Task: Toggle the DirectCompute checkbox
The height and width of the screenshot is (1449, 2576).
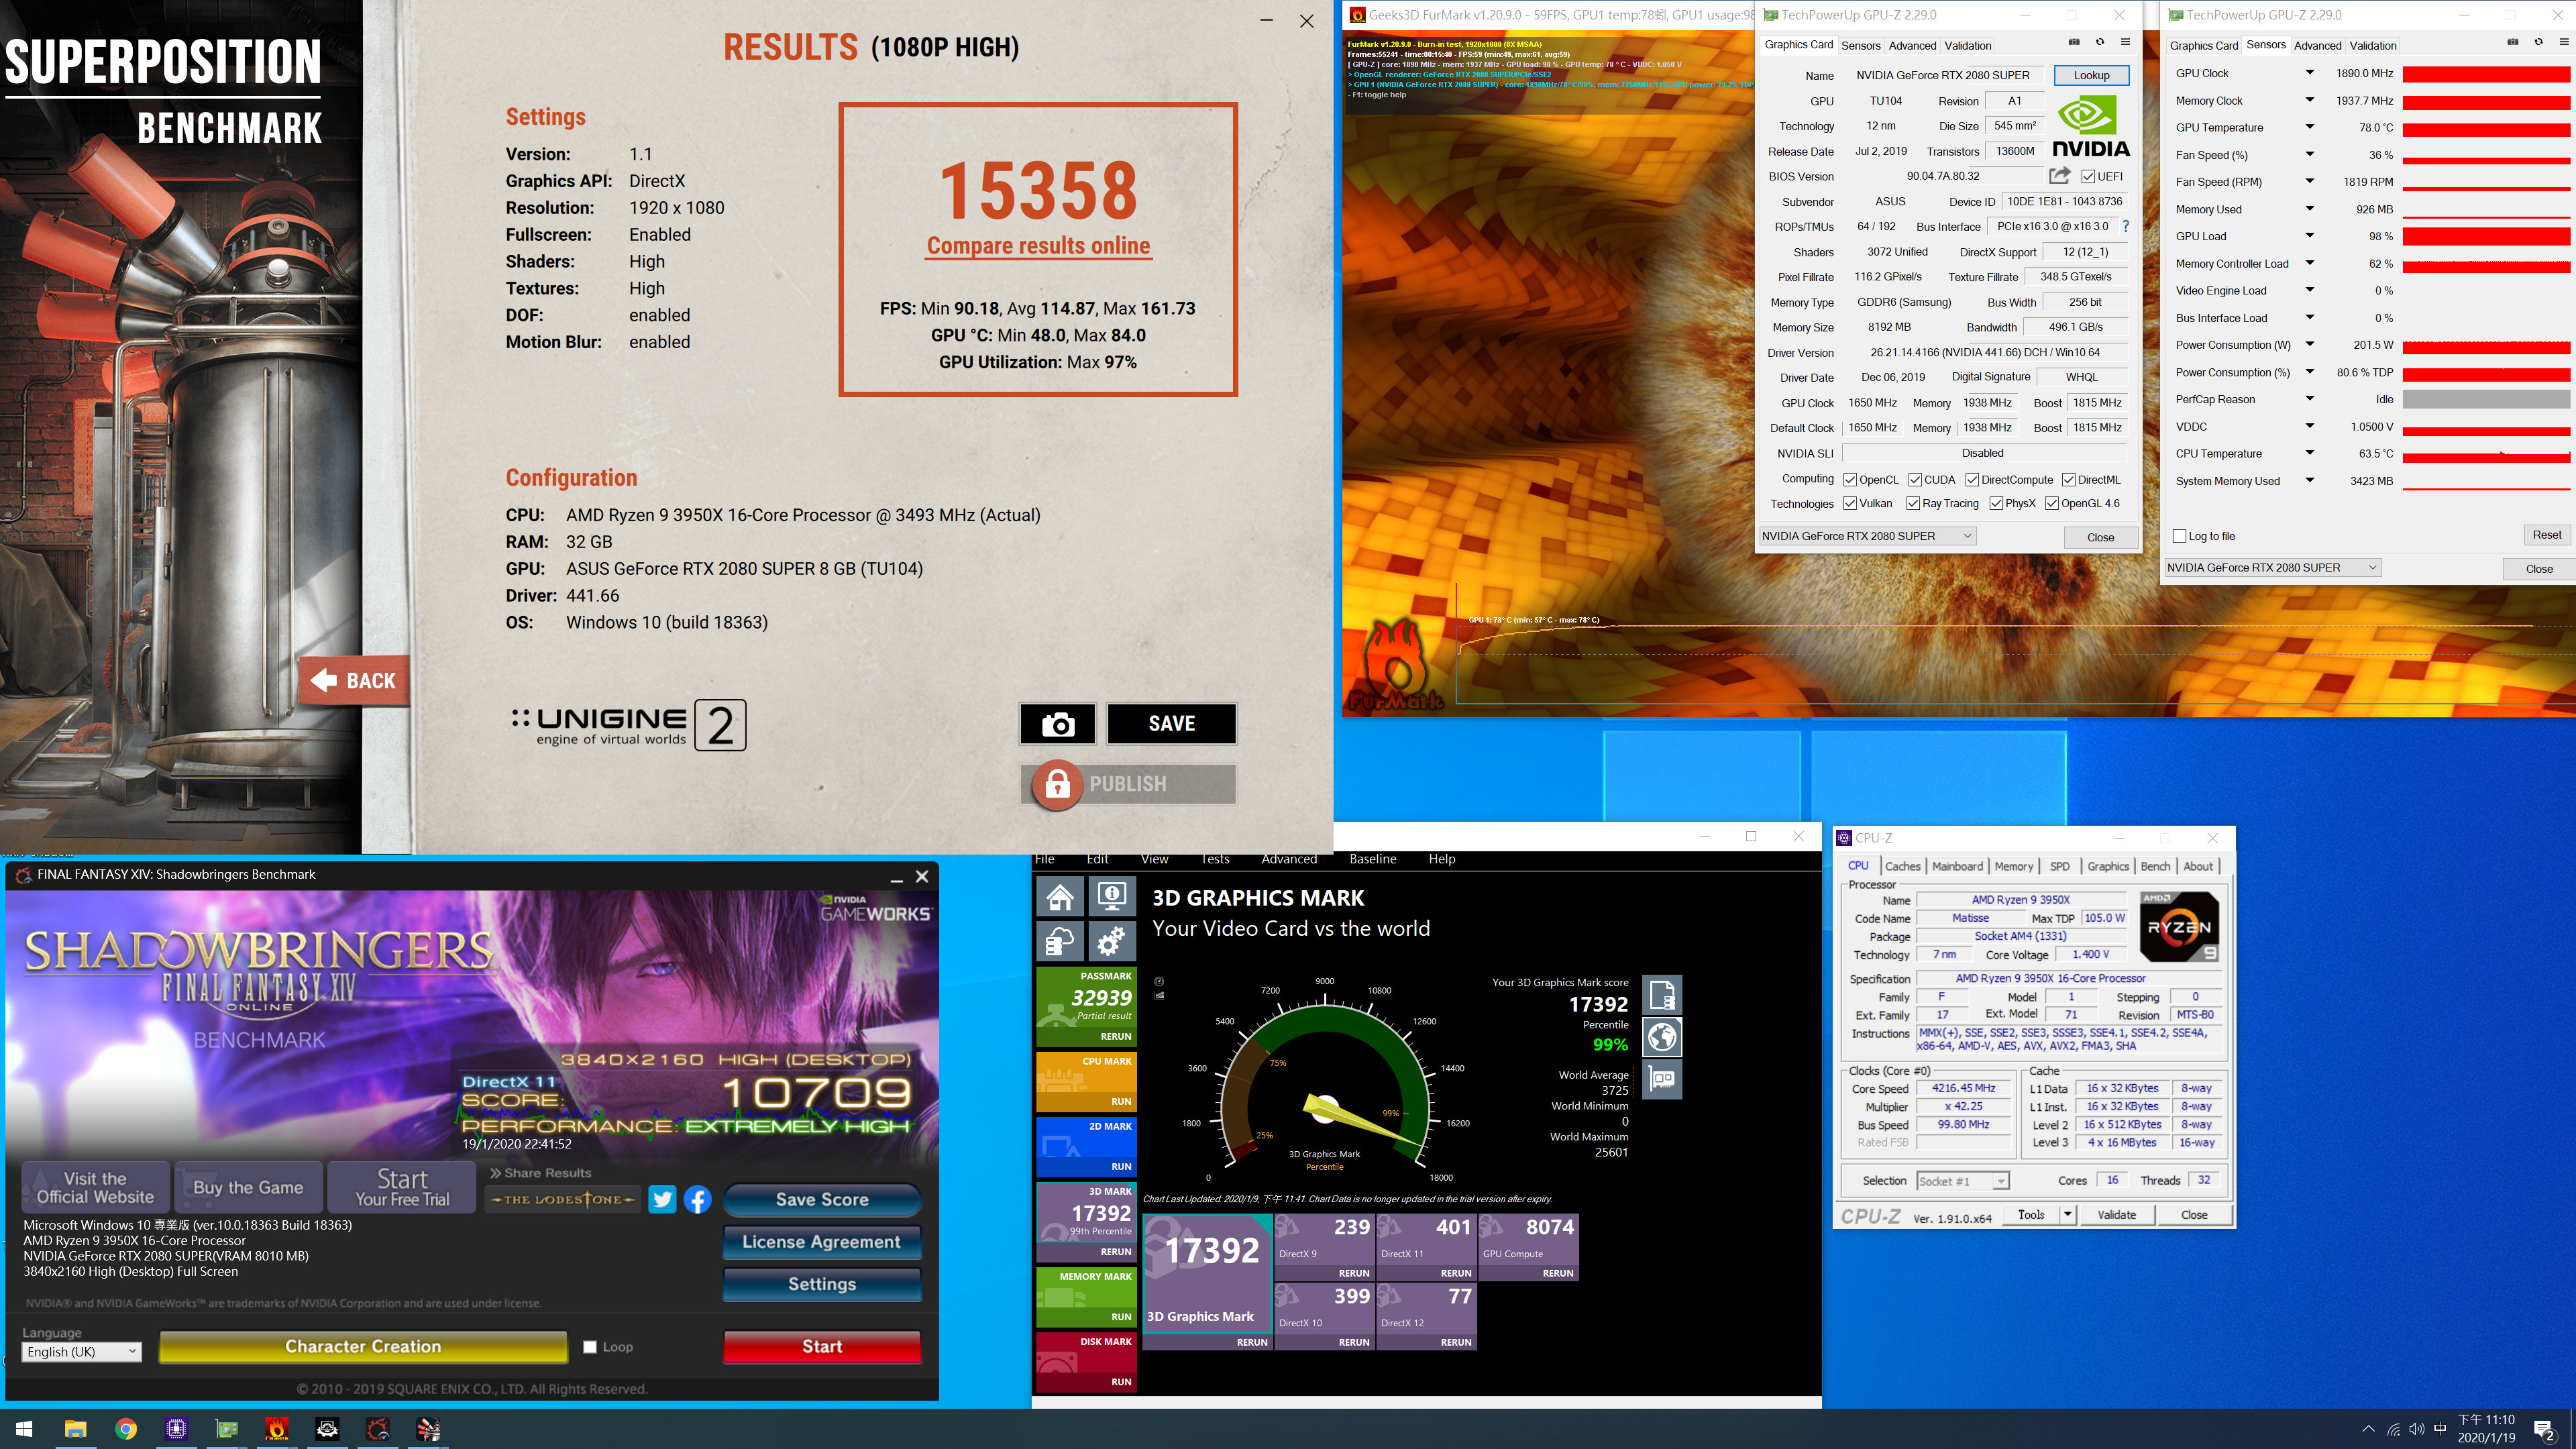Action: coord(1972,480)
